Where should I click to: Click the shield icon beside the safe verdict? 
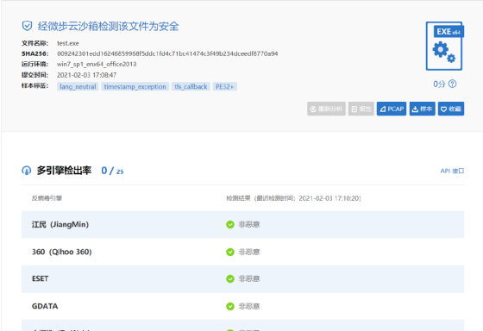[27, 26]
